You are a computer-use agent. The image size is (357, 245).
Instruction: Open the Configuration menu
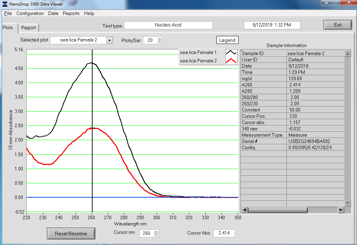(30, 14)
